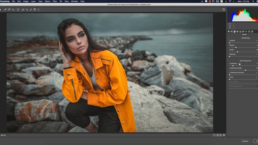Open zoom level dropdown arrow

pyautogui.click(x=8, y=135)
